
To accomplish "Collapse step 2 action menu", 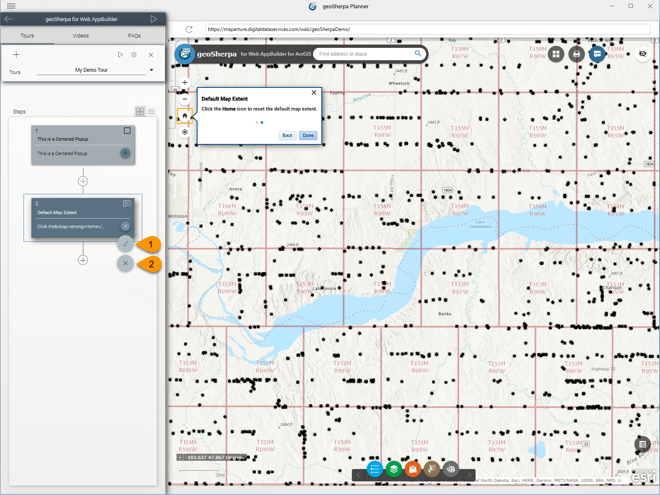I will click(x=125, y=226).
